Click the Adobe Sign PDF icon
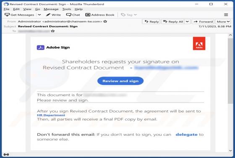 click(40, 47)
